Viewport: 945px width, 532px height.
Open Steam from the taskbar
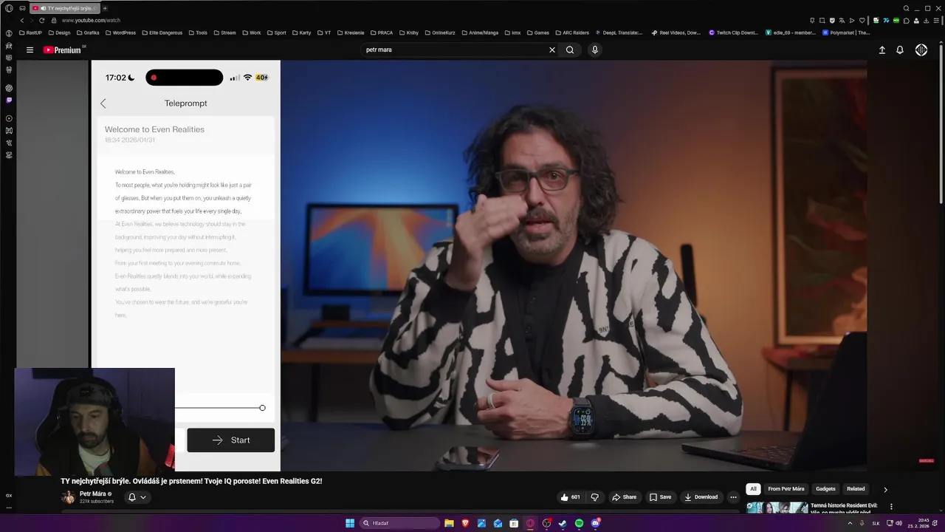pyautogui.click(x=563, y=523)
